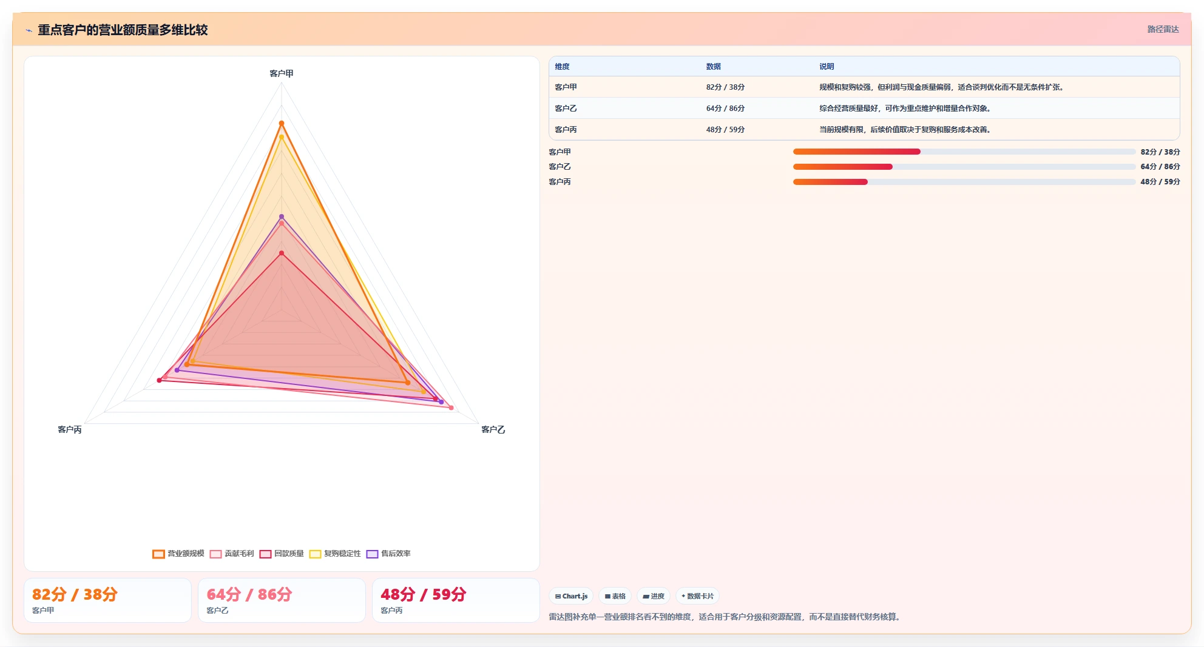Image resolution: width=1204 pixels, height=647 pixels.
Task: Click the 48分 / 59分 value after the progress bar
Action: point(1160,182)
